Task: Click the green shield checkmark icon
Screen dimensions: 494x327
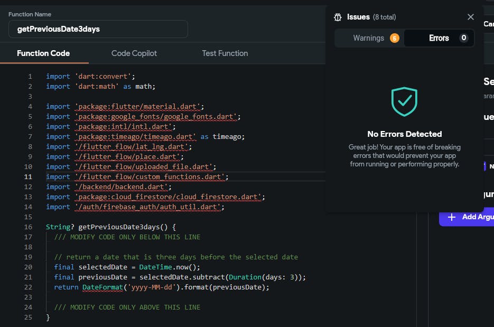Action: coord(404,102)
